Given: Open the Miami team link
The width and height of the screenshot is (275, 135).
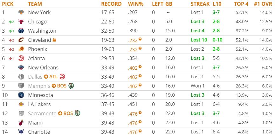Looking at the screenshot, I should click(x=35, y=123).
